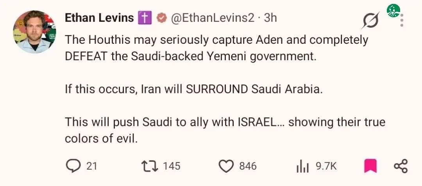Open the three-dot more options menu
The image size is (422, 186).
click(x=402, y=20)
